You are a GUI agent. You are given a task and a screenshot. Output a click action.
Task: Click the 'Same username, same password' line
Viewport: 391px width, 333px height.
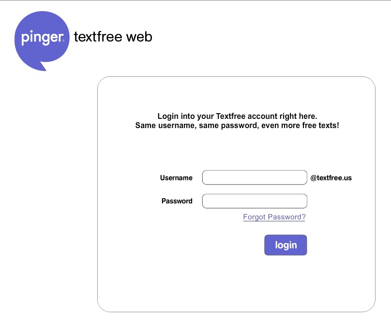(237, 125)
